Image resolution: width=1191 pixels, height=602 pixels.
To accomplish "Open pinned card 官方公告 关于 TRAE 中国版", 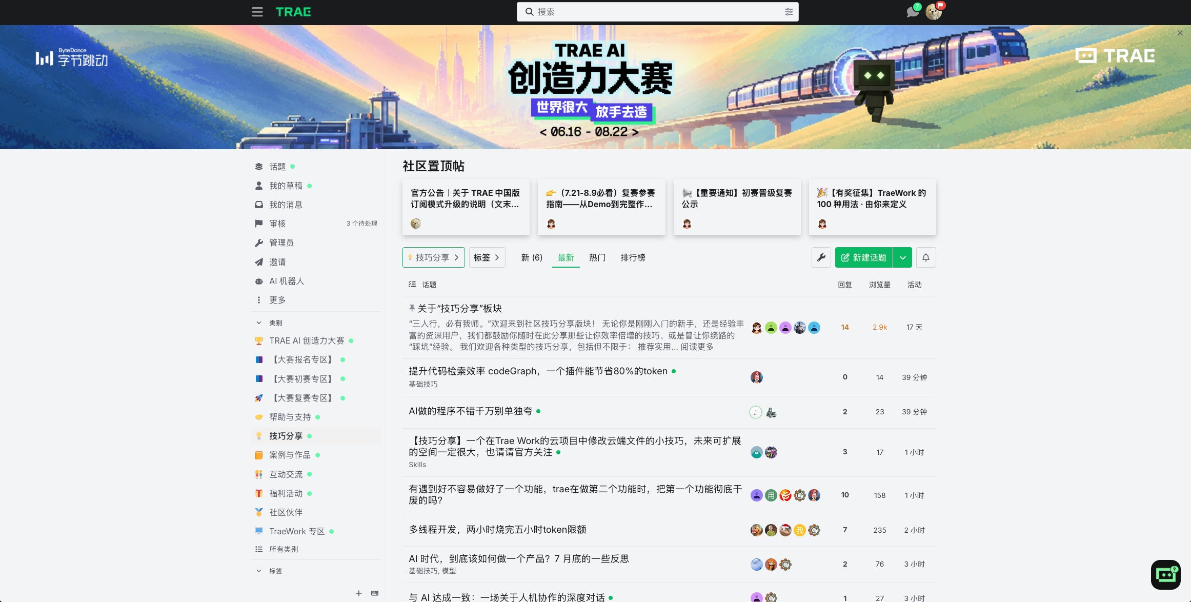I will pos(466,207).
